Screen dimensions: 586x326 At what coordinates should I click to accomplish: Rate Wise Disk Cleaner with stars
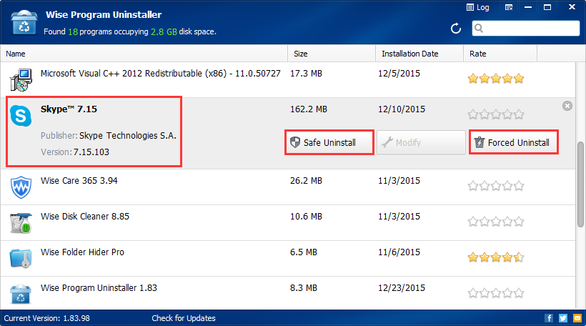[x=495, y=222]
